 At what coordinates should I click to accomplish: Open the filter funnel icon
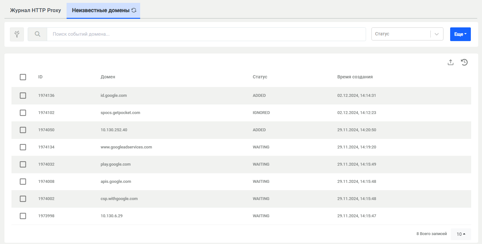pyautogui.click(x=17, y=34)
